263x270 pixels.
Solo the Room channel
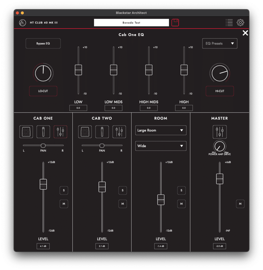click(x=181, y=190)
